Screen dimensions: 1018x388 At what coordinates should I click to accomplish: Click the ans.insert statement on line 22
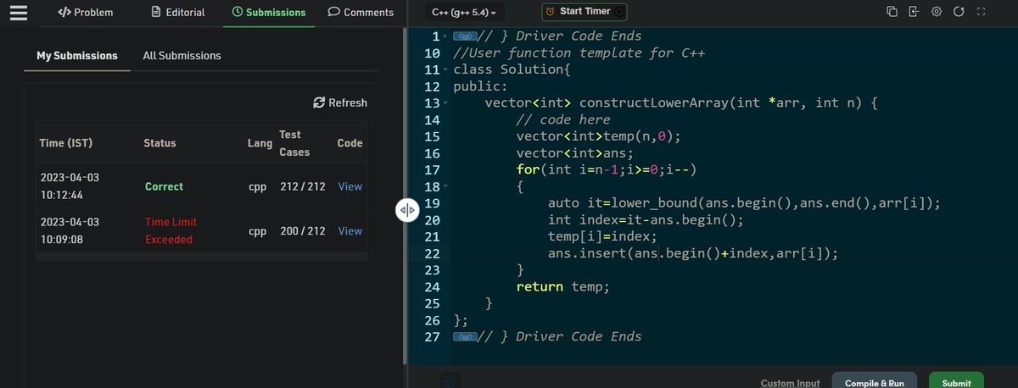[691, 253]
